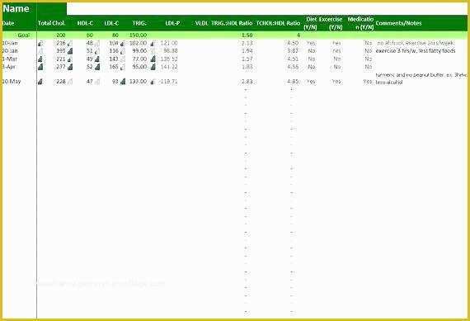Select LDL-C cell 165
470x321 pixels.
[114, 67]
